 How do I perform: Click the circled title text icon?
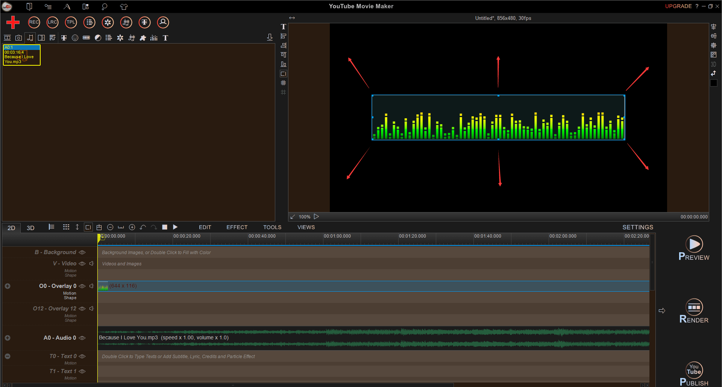144,23
